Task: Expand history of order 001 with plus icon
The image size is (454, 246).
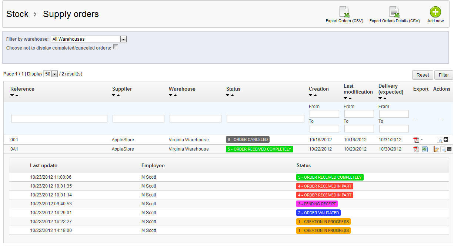Action: [x=446, y=139]
